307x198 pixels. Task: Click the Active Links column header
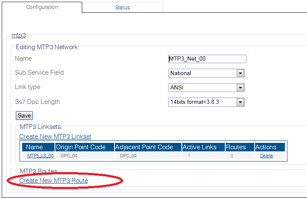point(204,147)
